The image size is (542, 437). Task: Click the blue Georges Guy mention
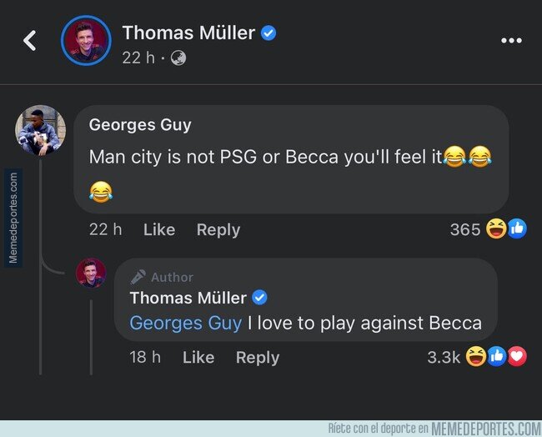tap(186, 324)
